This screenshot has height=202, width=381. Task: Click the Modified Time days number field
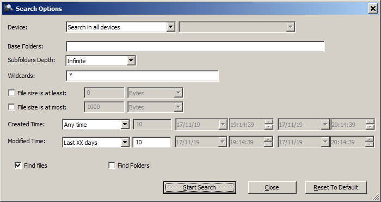pyautogui.click(x=152, y=142)
